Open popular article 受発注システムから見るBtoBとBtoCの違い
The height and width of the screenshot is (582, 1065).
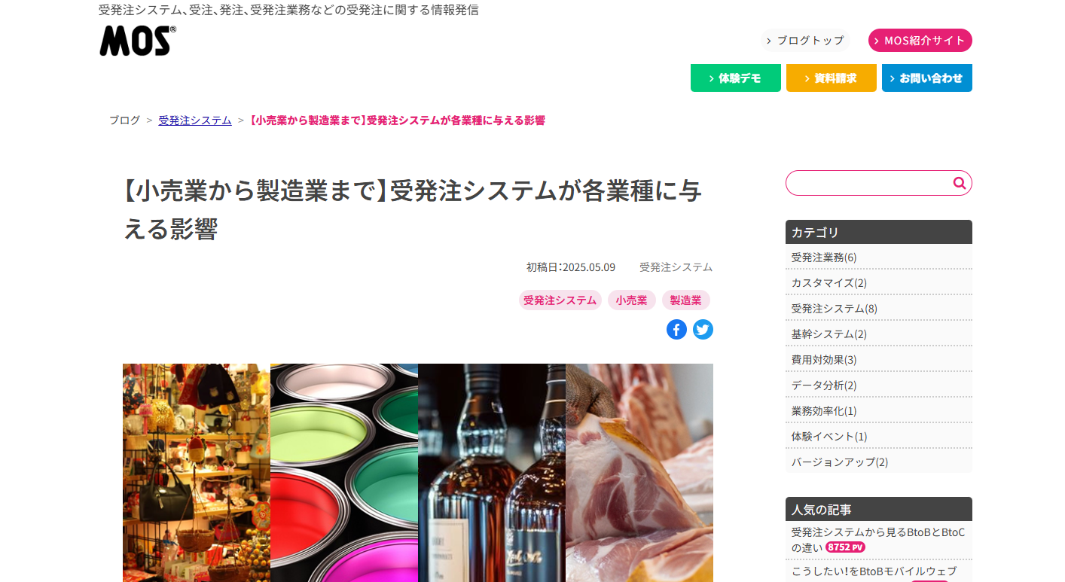click(878, 540)
